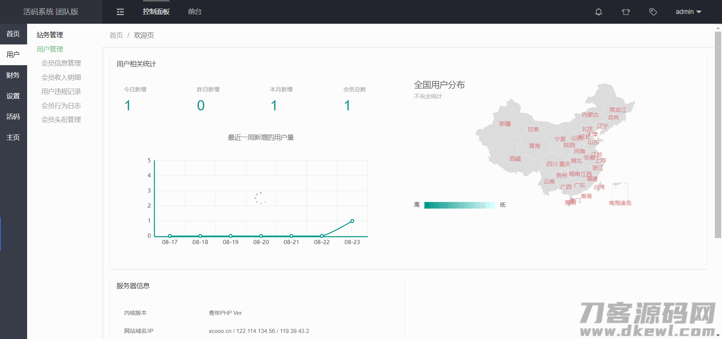Click the 08-23 data point on the chart
The image size is (722, 339).
[x=352, y=221]
